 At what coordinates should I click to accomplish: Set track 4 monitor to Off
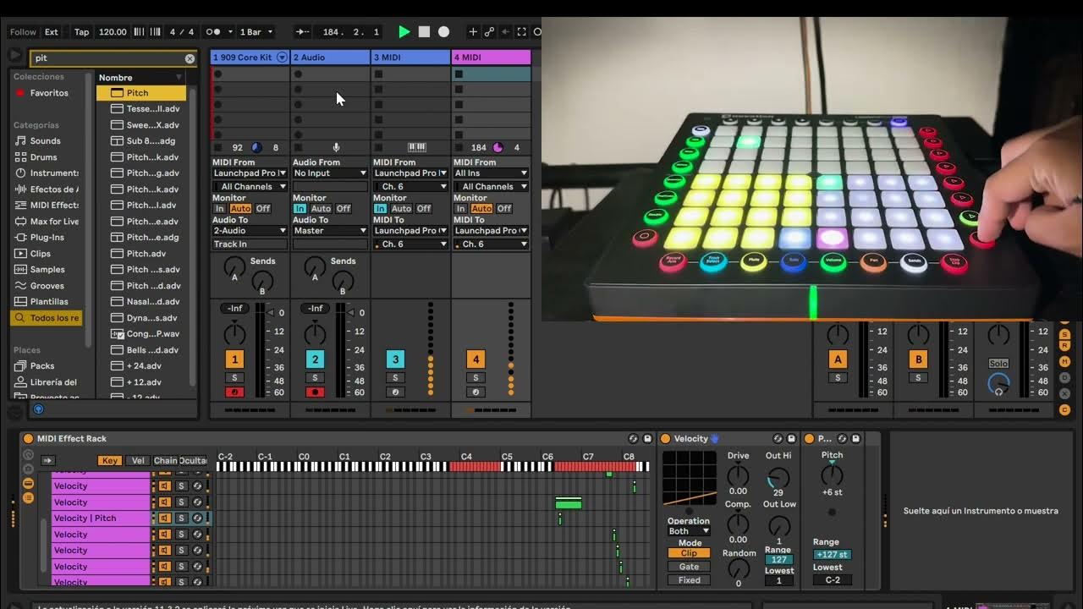tap(504, 209)
